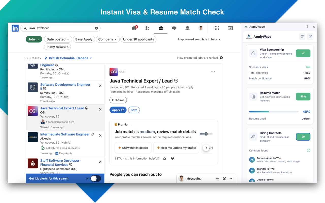View notifications bell icon
325x203 pixels.
click(x=187, y=28)
